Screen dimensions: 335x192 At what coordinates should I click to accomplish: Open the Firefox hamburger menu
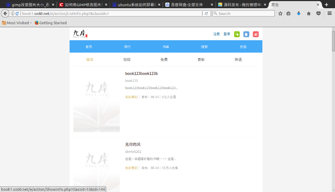click(x=329, y=13)
